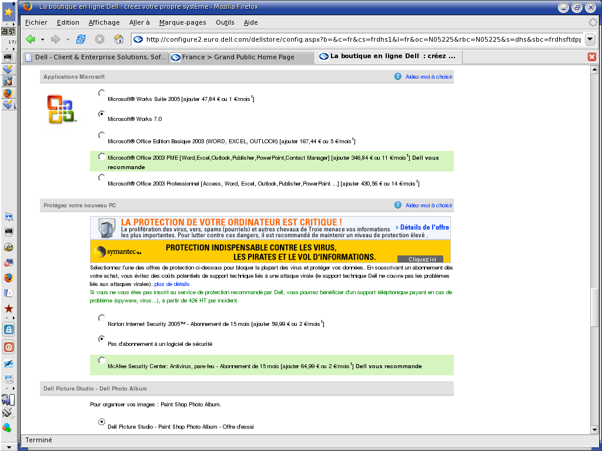602x451 pixels.
Task: Open the screenshot camera icon in panel
Action: 8,379
